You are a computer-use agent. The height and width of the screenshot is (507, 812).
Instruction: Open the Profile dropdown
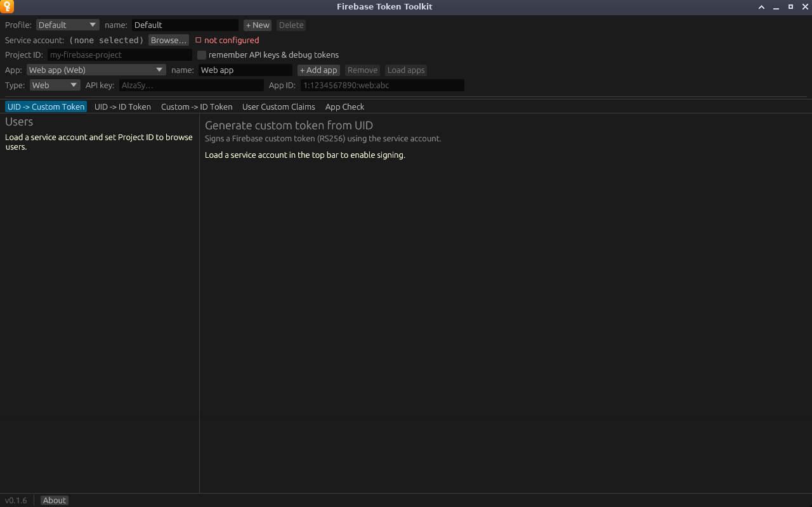click(x=68, y=25)
